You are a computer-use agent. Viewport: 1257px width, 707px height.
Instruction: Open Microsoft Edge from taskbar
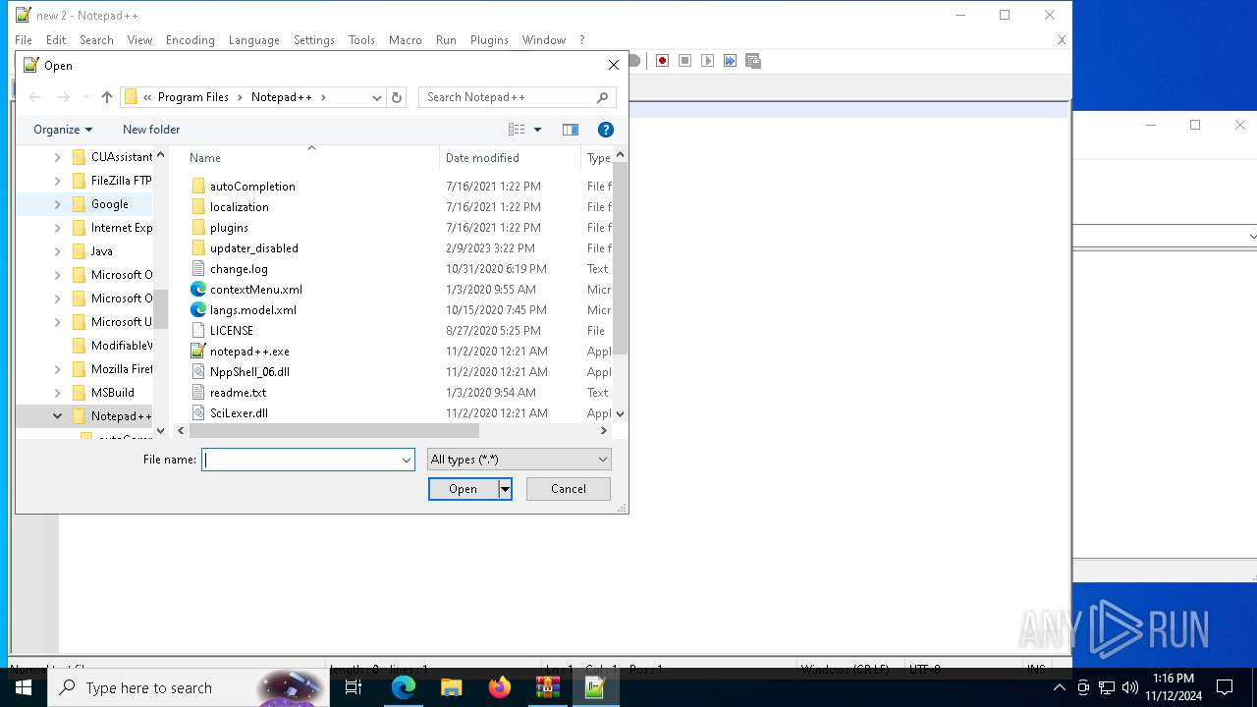point(404,687)
